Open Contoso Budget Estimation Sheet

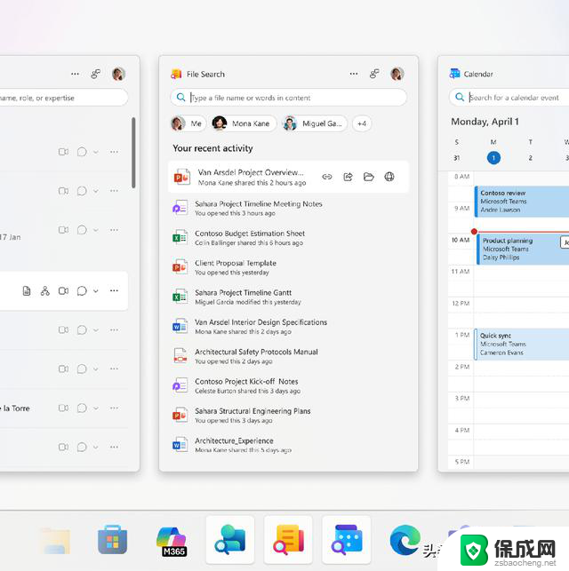click(288, 237)
